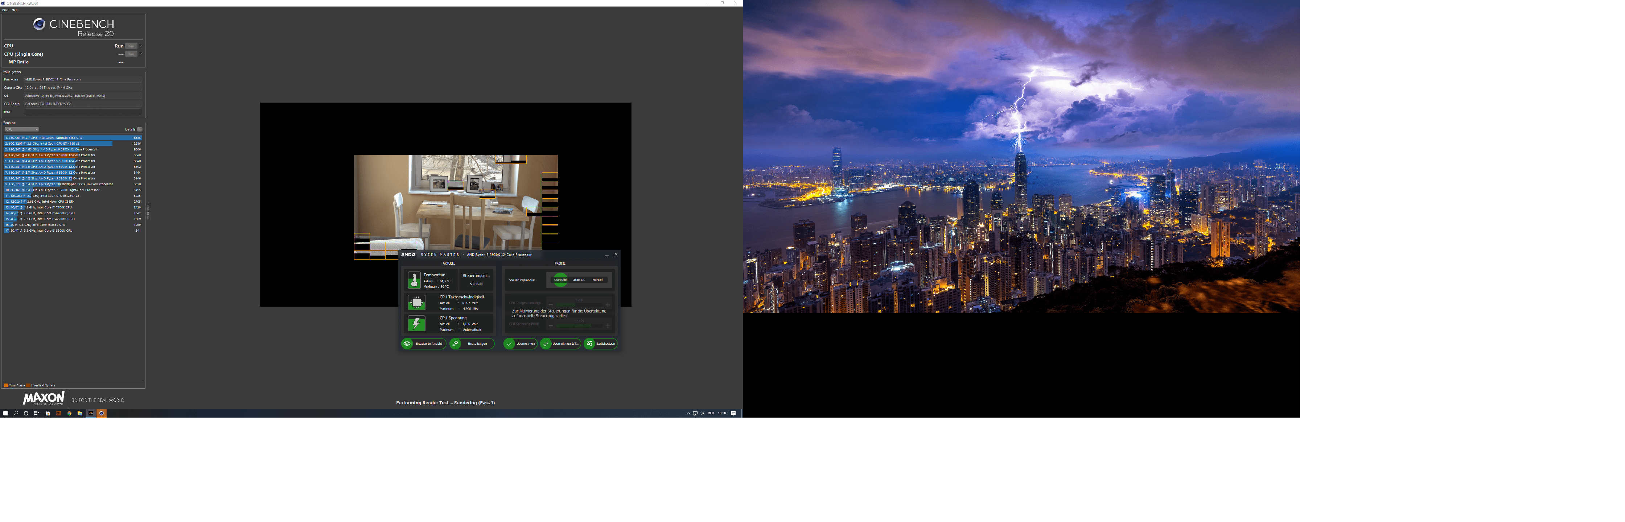Click the Ryzen Master temperature thermometer icon
This screenshot has width=1625, height=522.
pyautogui.click(x=414, y=280)
